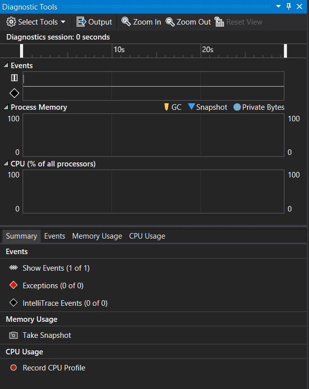Click the 20s mark on timeline ruler
The width and height of the screenshot is (309, 389).
click(208, 50)
